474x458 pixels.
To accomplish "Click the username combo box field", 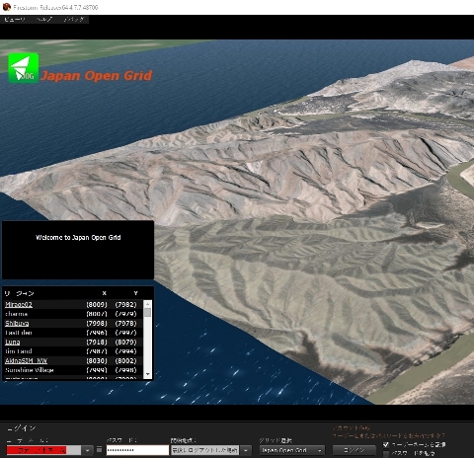I will pyautogui.click(x=43, y=450).
